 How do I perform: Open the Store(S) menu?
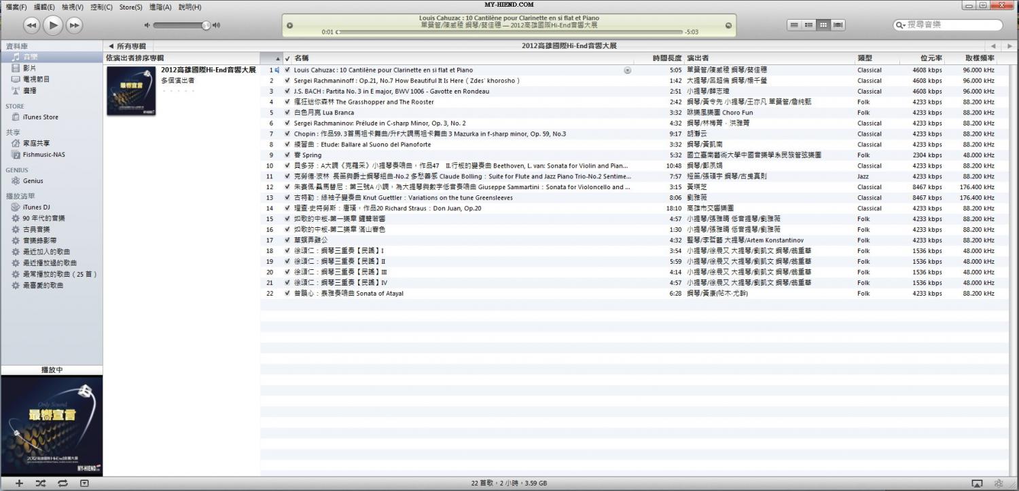pyautogui.click(x=131, y=7)
